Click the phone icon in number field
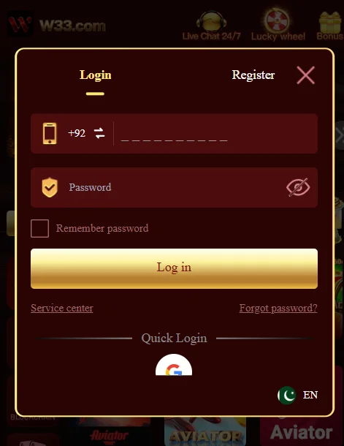Viewport: 344px width, 446px height. 50,133
